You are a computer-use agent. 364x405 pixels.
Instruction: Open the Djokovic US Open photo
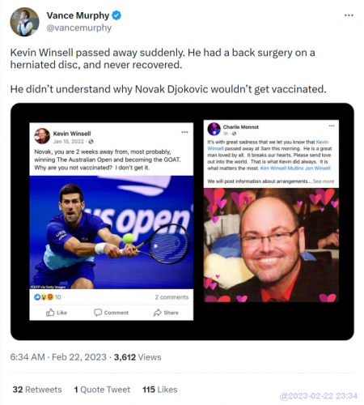112,232
